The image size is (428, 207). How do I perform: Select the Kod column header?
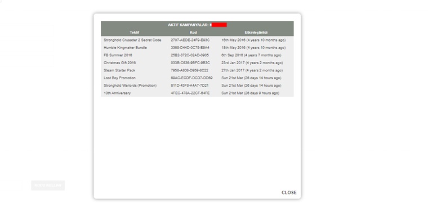193,33
